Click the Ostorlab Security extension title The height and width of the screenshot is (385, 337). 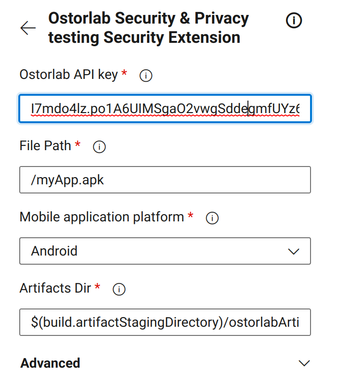pyautogui.click(x=148, y=28)
